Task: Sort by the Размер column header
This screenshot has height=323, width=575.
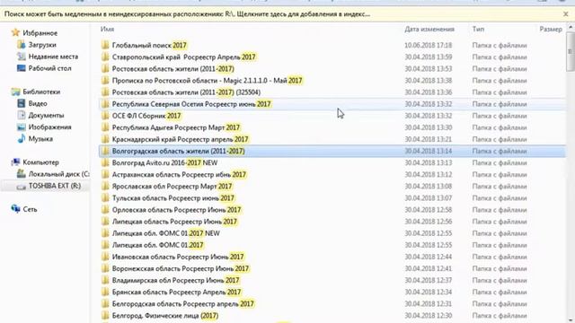Action: [551, 29]
